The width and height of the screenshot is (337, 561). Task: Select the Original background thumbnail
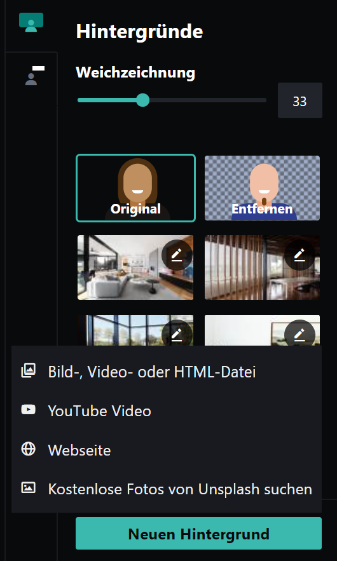point(135,188)
